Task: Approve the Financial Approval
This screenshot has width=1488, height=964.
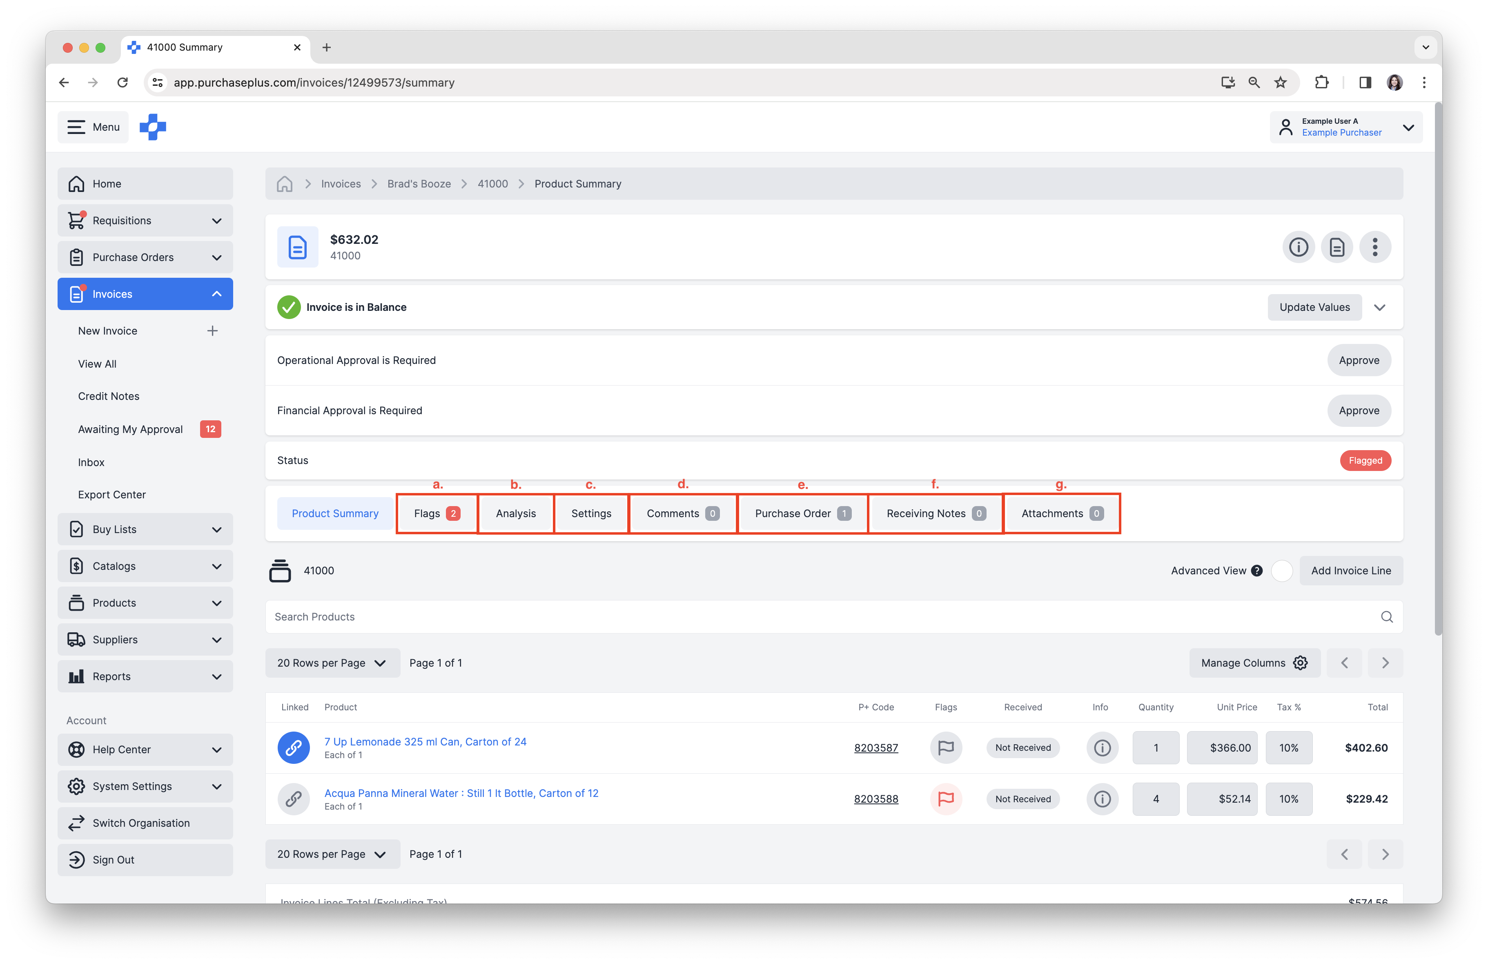Action: tap(1359, 411)
